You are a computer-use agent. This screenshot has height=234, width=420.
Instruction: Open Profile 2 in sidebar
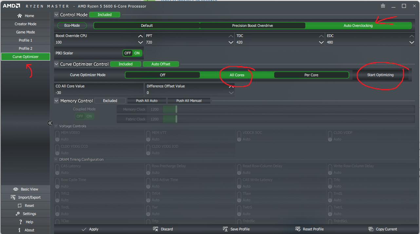point(25,48)
